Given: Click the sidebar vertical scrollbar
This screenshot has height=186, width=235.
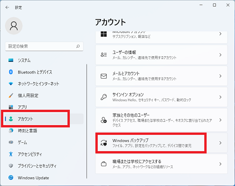Looking at the screenshot, I should [87, 121].
